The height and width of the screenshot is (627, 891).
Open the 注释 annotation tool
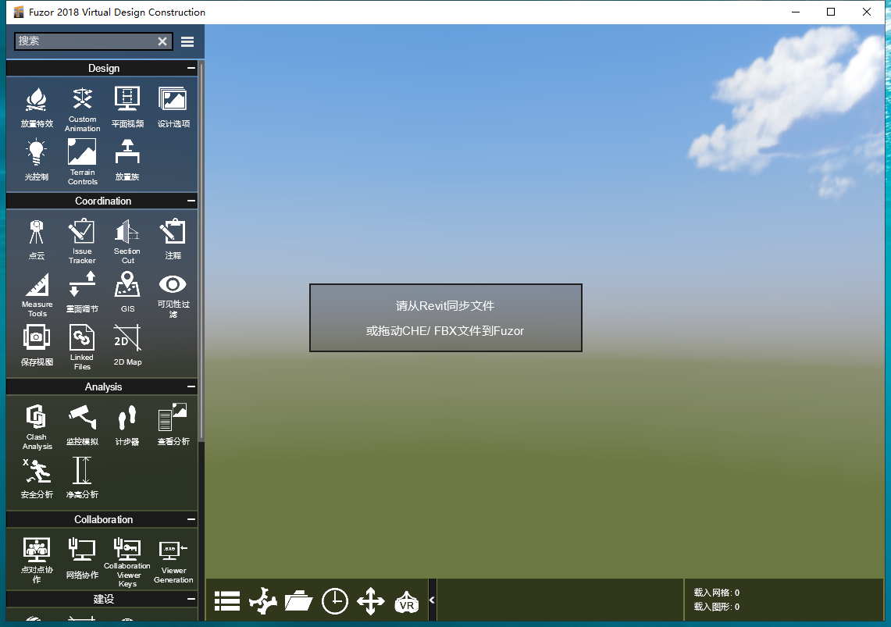pos(173,240)
